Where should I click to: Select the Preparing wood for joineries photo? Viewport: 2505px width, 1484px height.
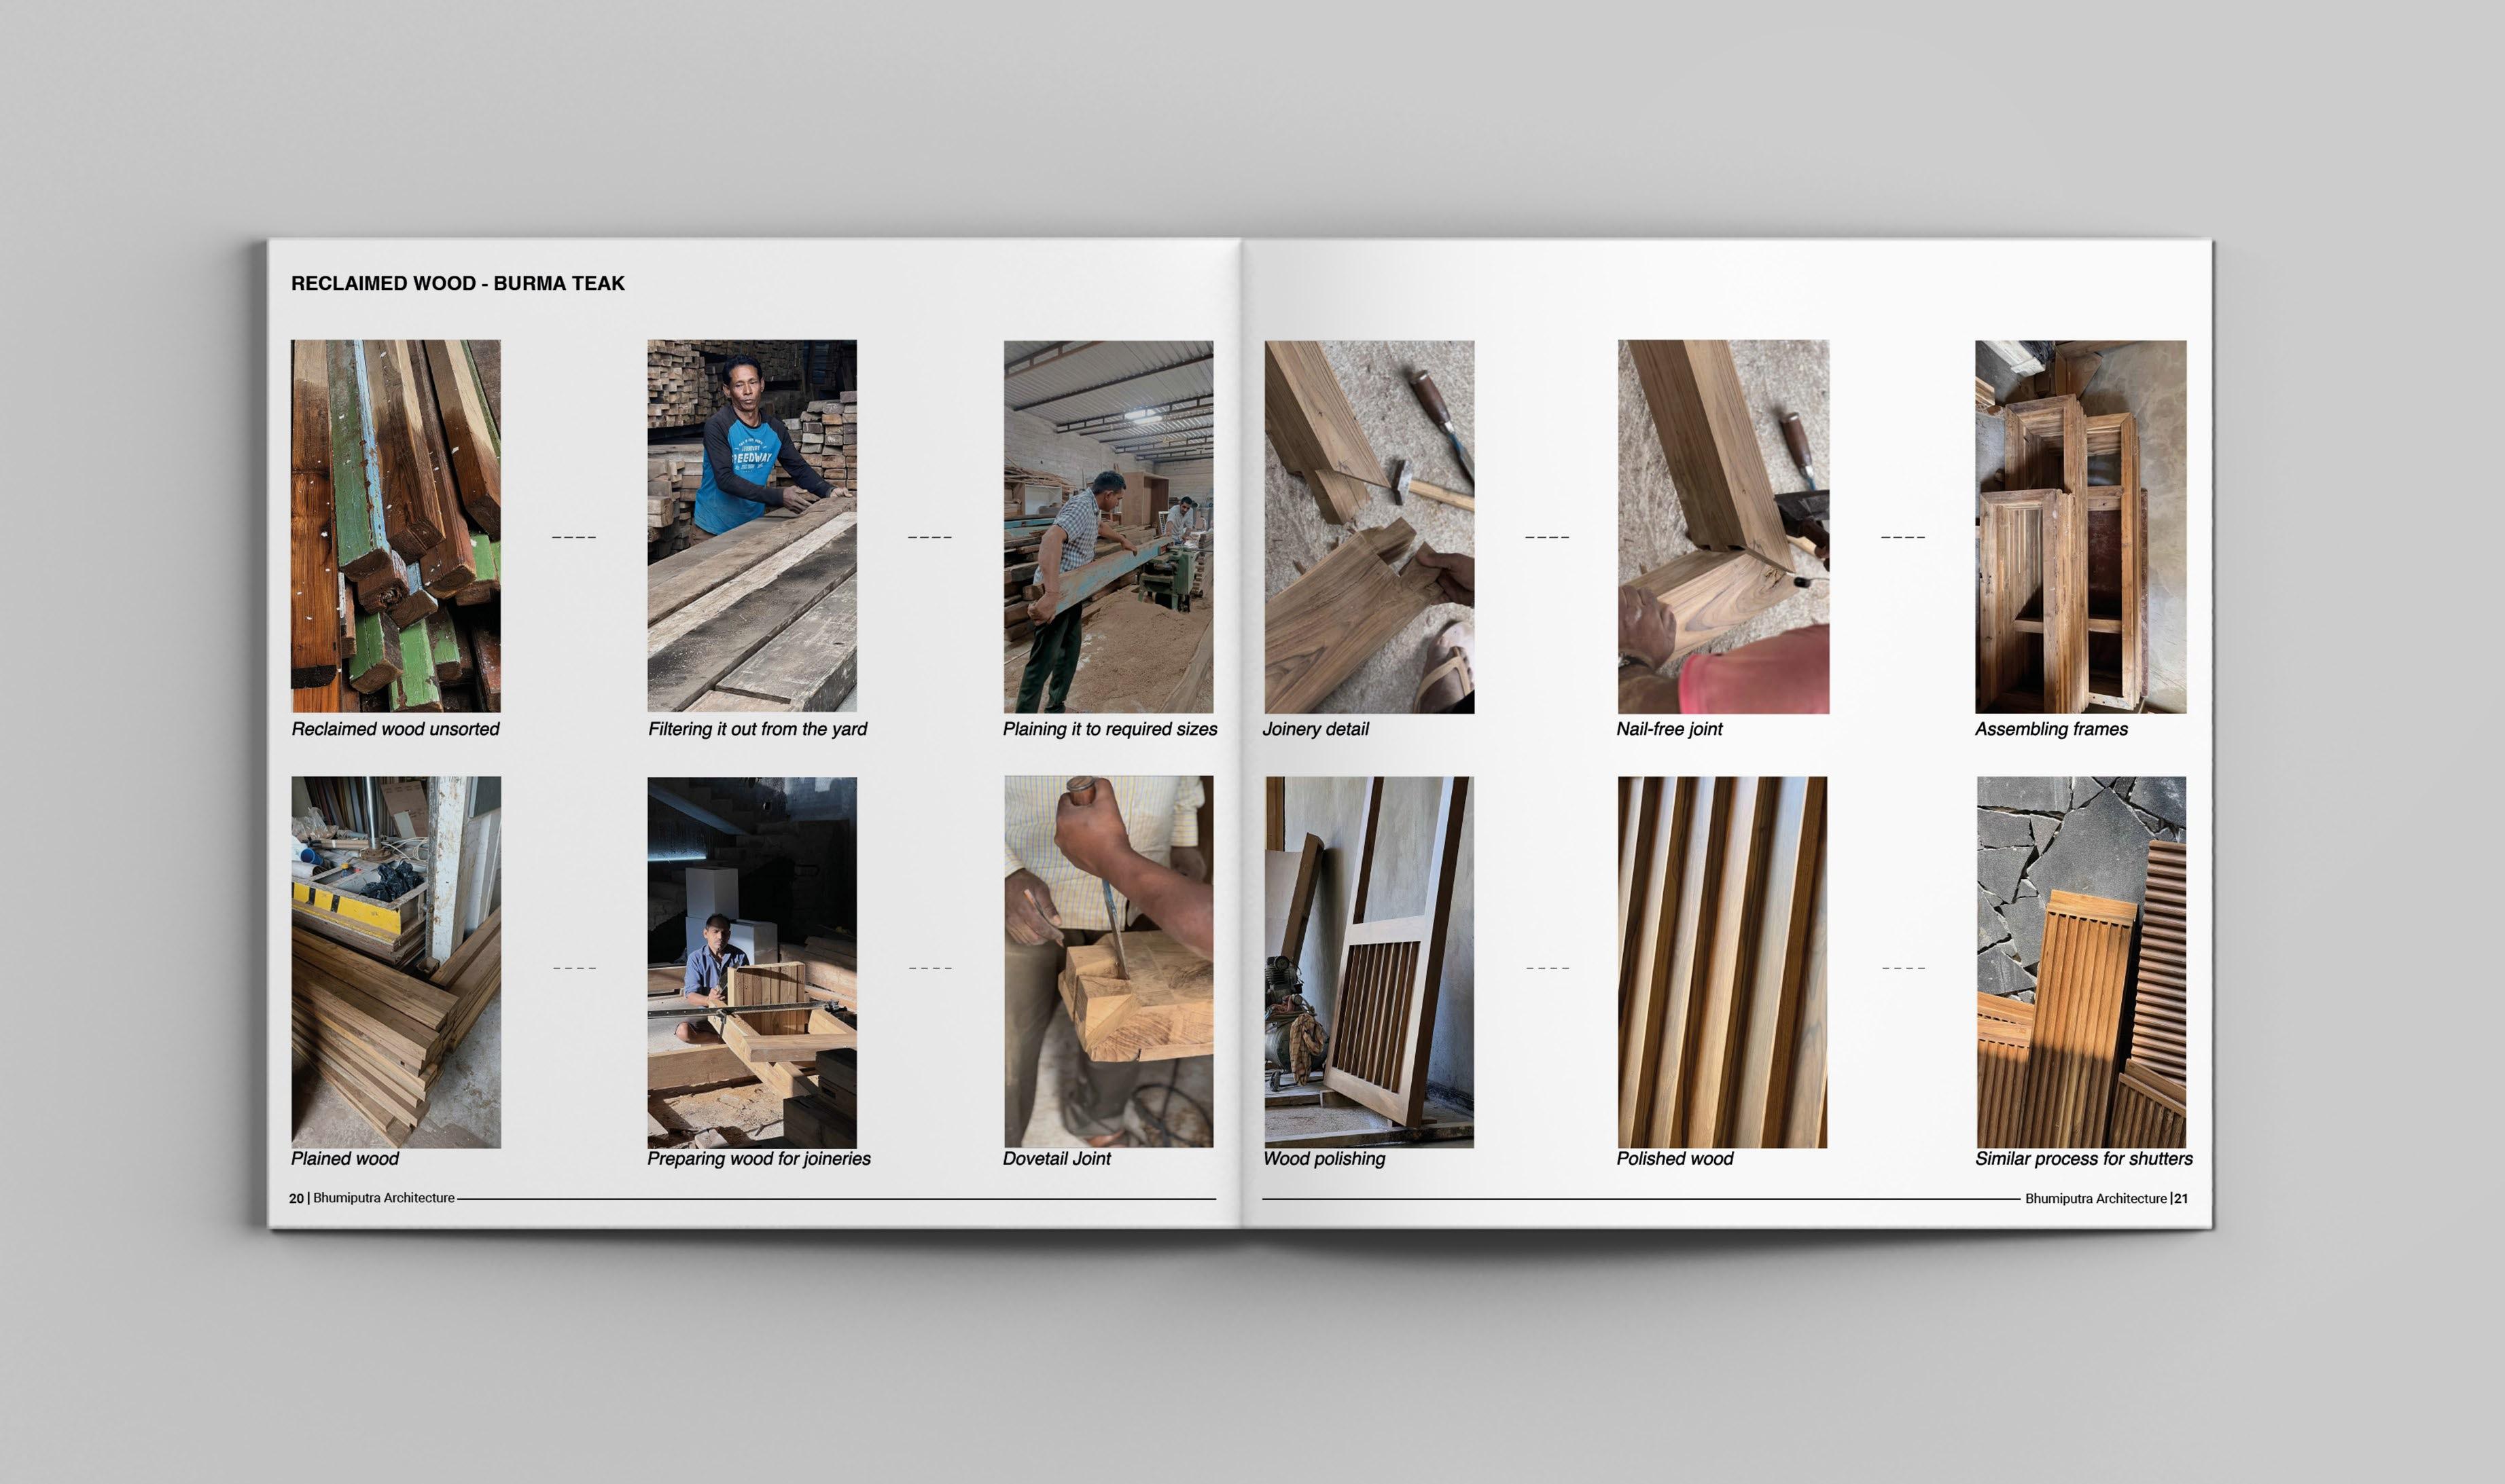click(751, 962)
